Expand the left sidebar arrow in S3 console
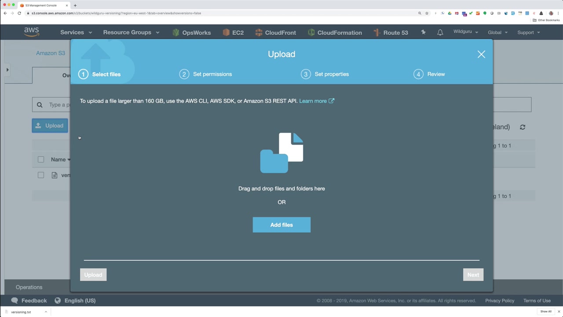The image size is (563, 317). click(7, 70)
